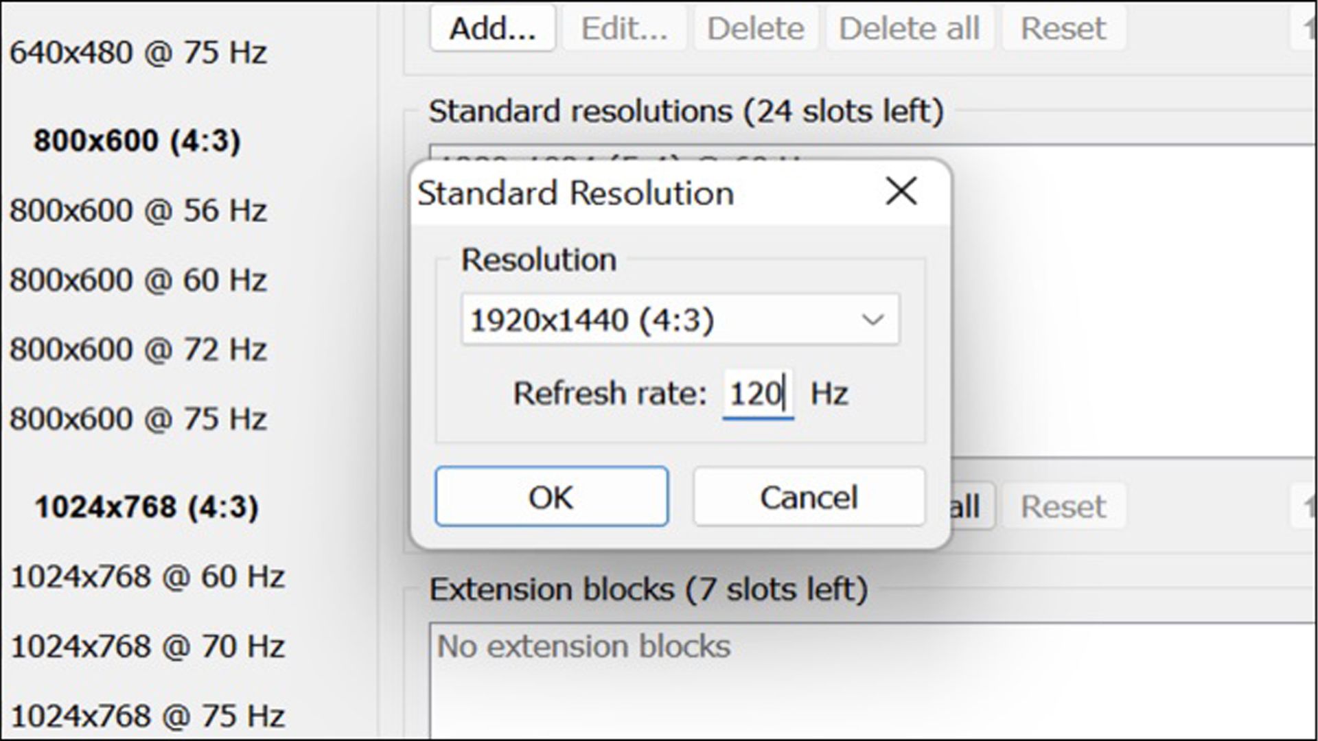Select 1024x768 @ 60 Hz entry

pos(150,576)
